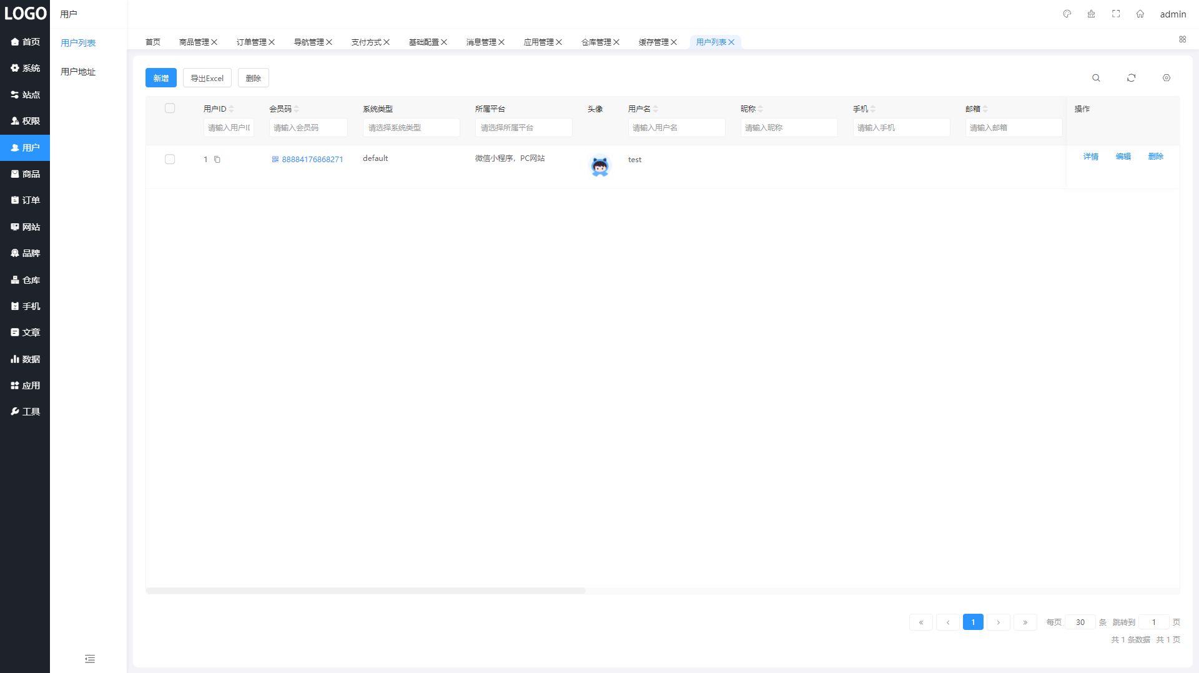Focus the 请输入用户名 filter field
The width and height of the screenshot is (1199, 673).
tap(676, 127)
